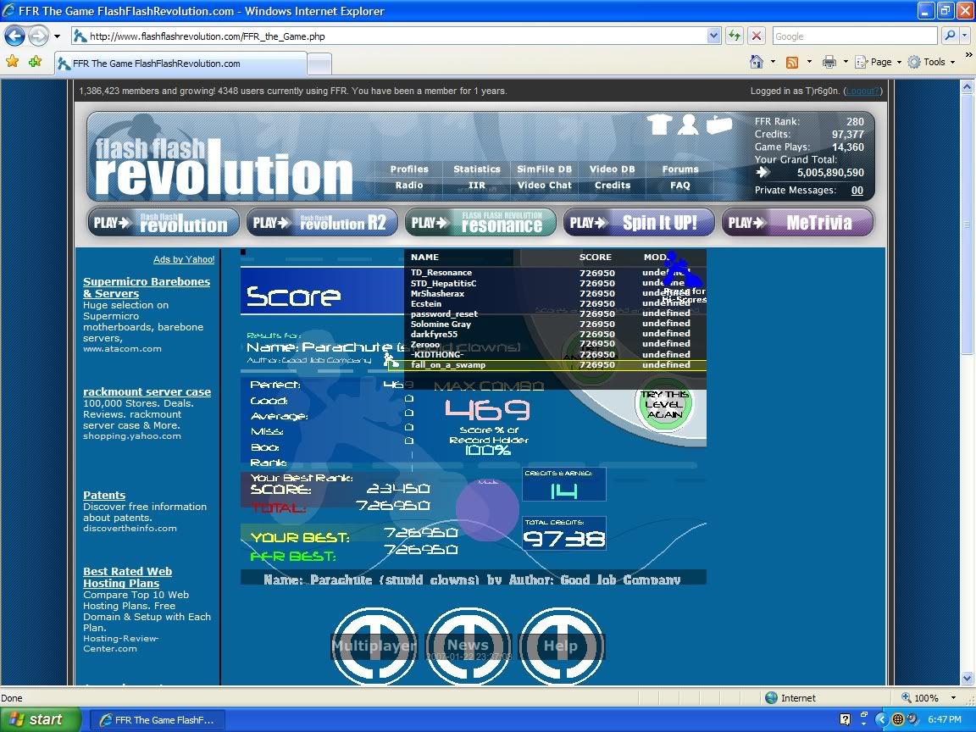Open the Tools menu dropdown
Image resolution: width=976 pixels, height=732 pixels.
pos(930,62)
